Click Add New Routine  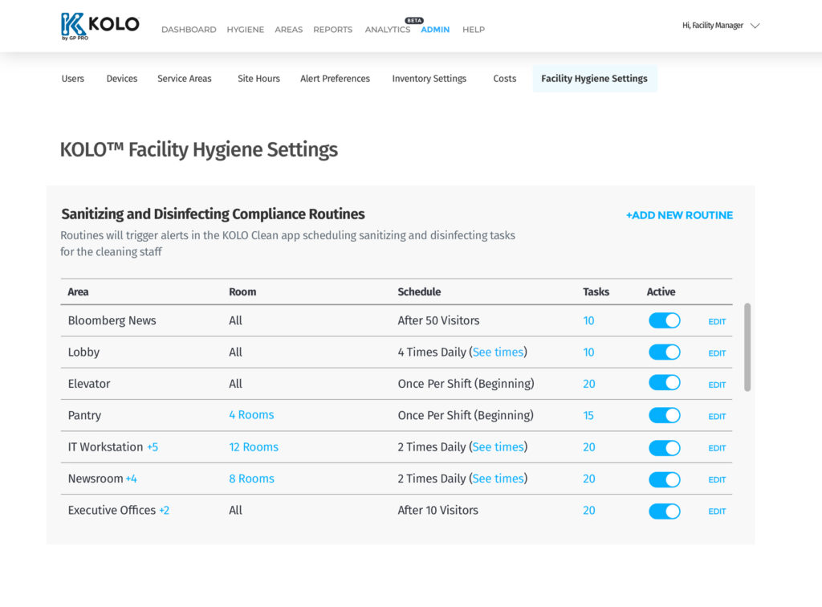pyautogui.click(x=679, y=215)
